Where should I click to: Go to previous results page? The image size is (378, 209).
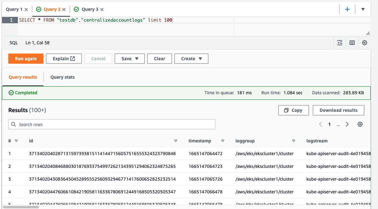pyautogui.click(x=320, y=124)
